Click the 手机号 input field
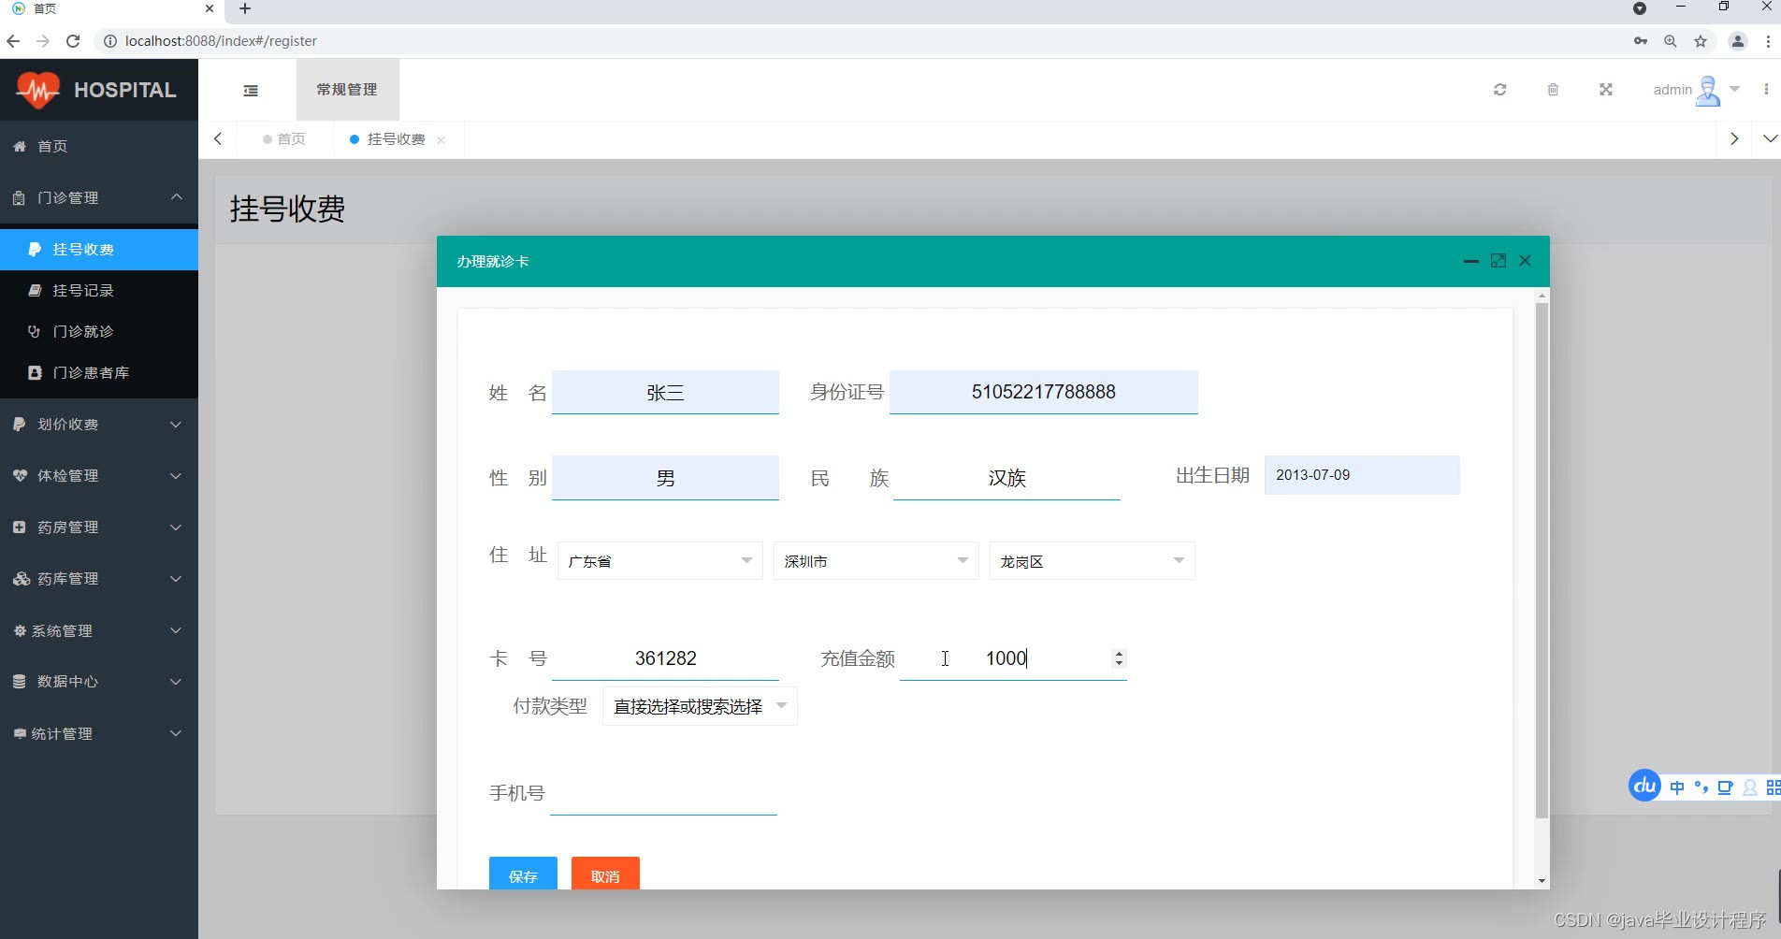The height and width of the screenshot is (939, 1781). coord(663,793)
